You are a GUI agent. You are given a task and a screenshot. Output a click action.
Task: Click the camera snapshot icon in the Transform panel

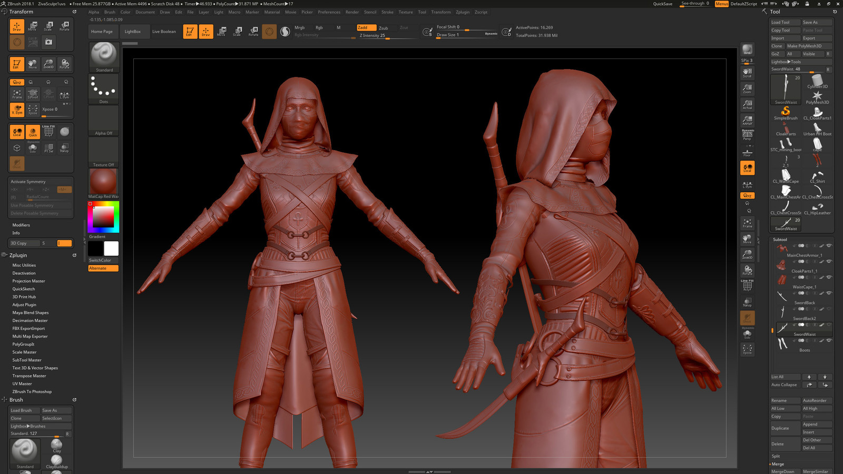click(48, 42)
